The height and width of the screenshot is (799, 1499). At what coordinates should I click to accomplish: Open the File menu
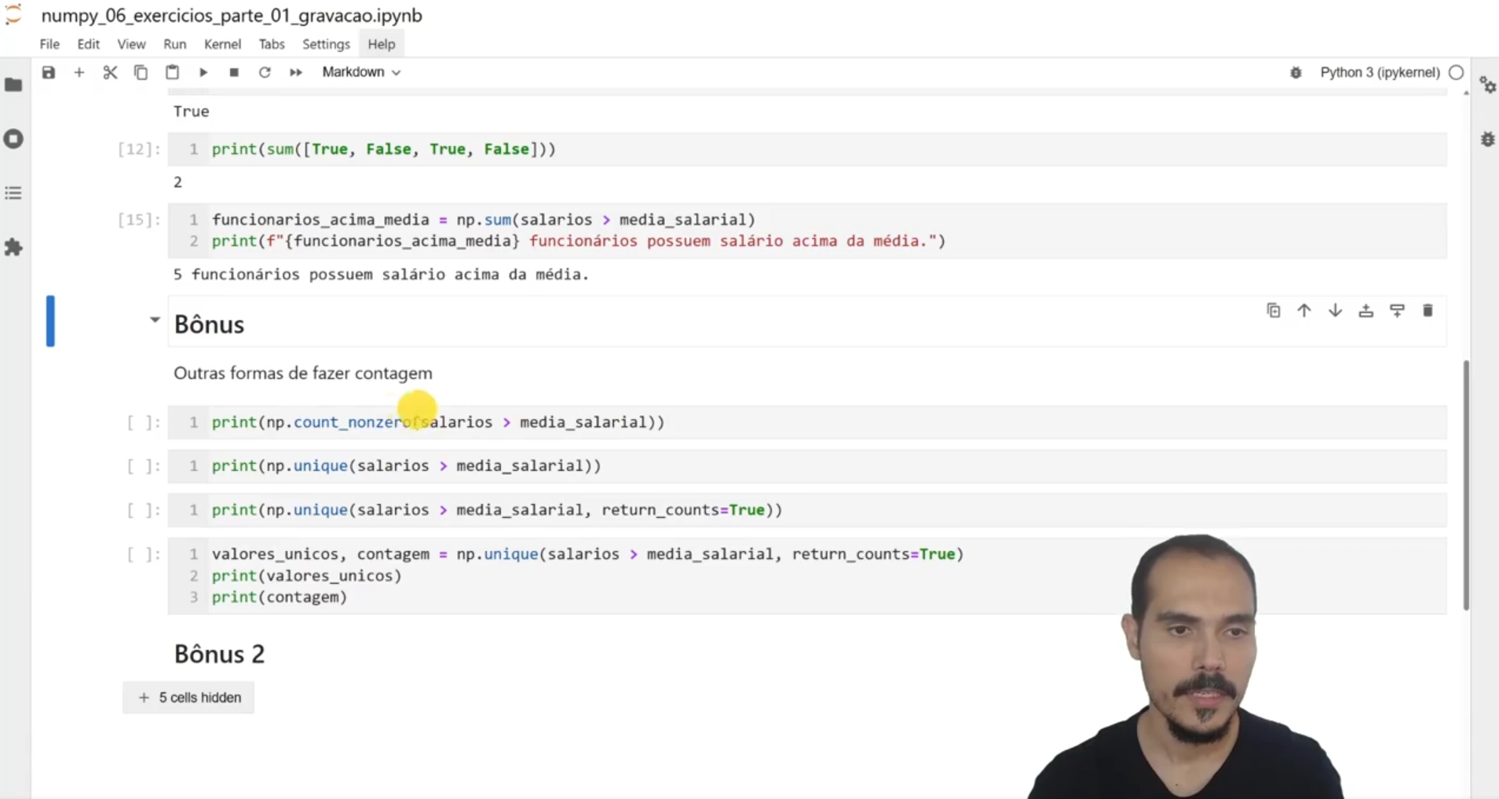click(x=49, y=44)
